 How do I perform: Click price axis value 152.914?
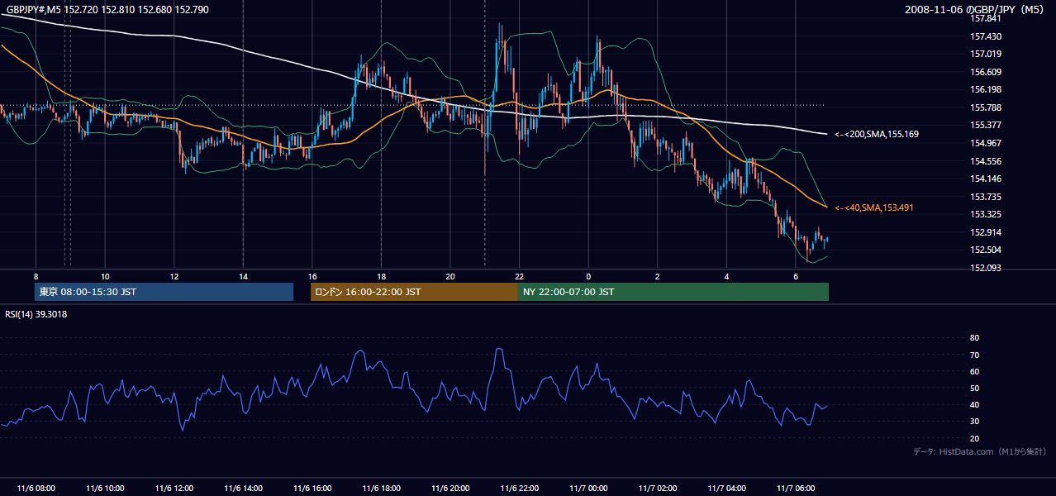tap(986, 232)
